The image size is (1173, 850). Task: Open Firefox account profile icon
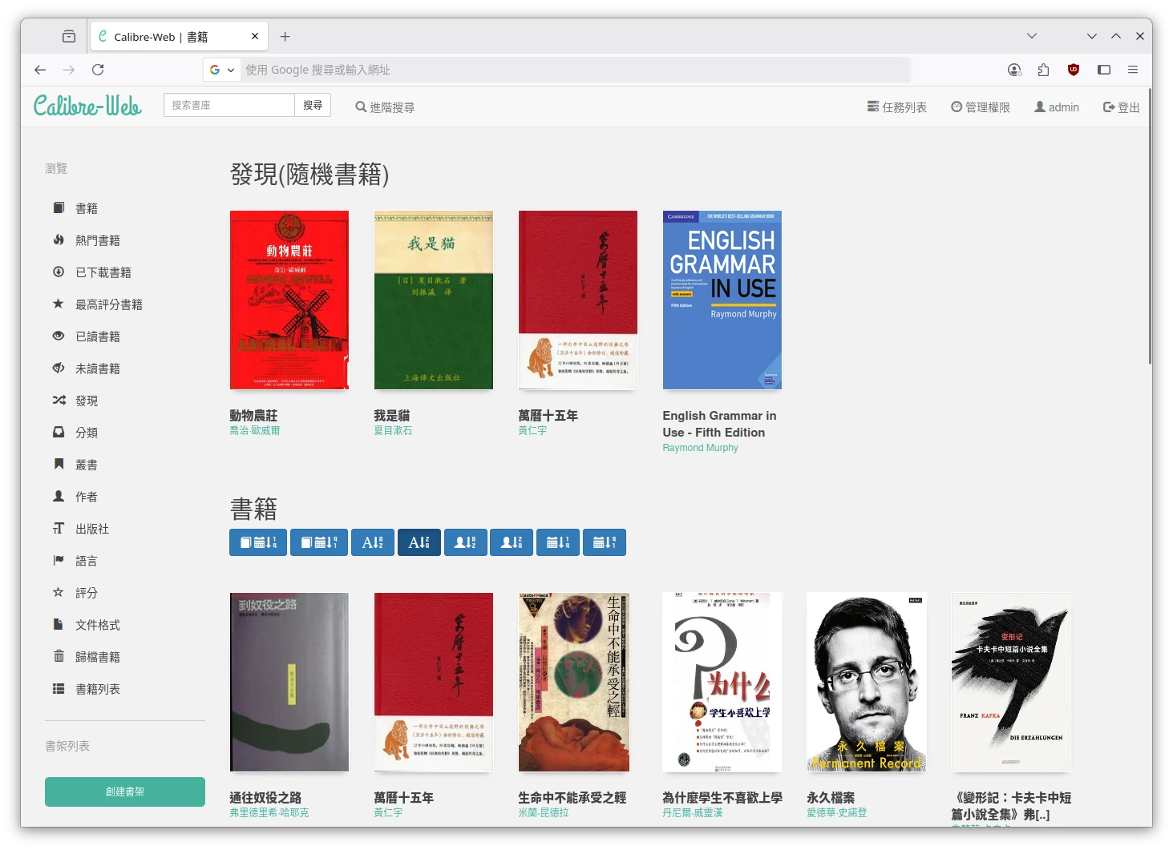[x=1014, y=70]
